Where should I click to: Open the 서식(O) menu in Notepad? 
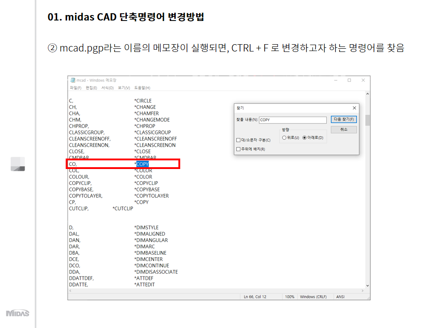point(108,88)
